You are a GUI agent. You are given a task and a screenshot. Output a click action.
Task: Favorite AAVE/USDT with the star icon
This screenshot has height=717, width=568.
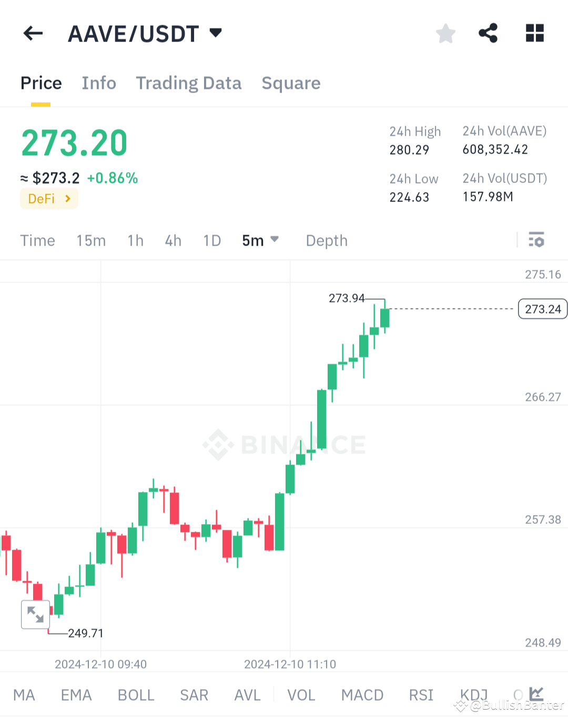point(445,33)
